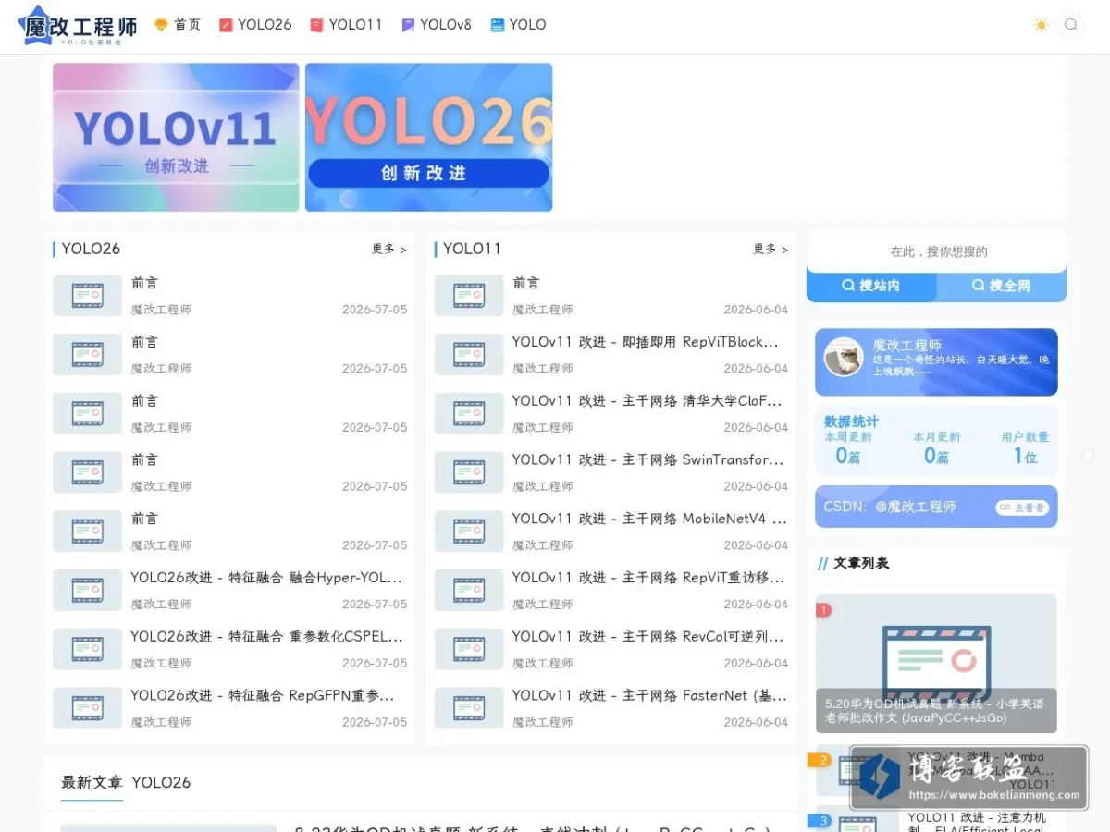Select the YOLO navigation menu item
This screenshot has width=1110, height=832.
point(518,25)
